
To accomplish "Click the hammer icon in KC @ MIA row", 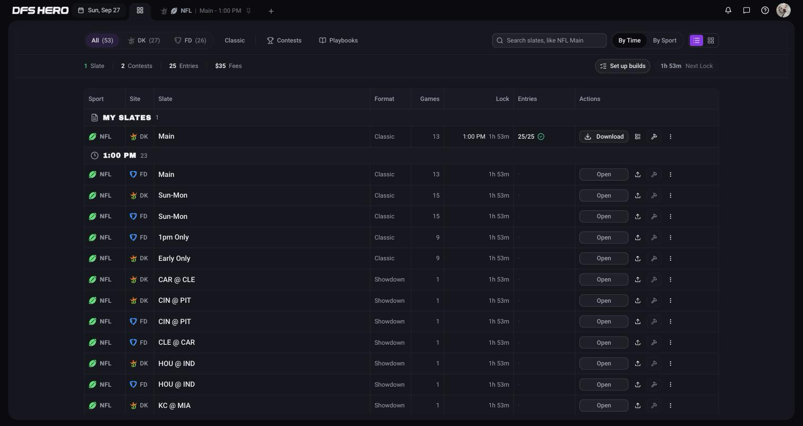I will pyautogui.click(x=654, y=405).
